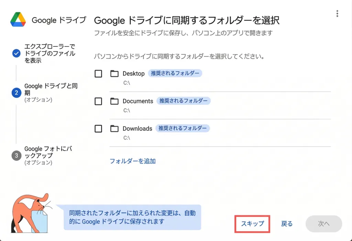Open the three-dot more options menu
The width and height of the screenshot is (352, 241).
(338, 14)
